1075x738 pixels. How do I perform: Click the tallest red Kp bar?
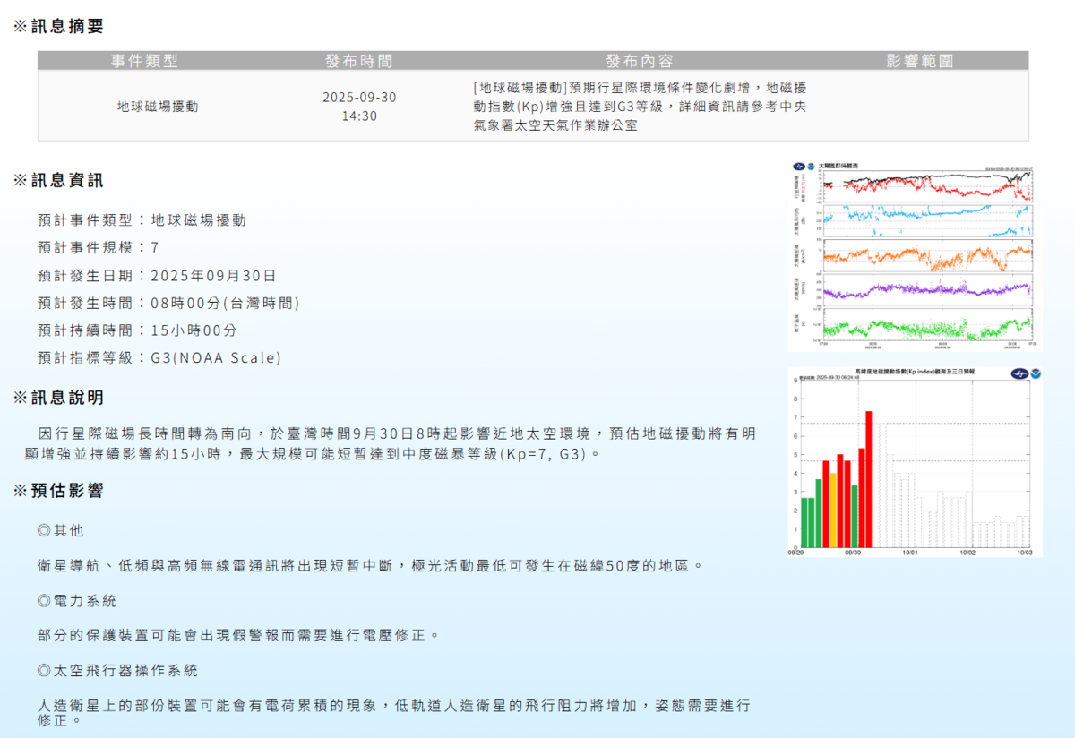868,479
